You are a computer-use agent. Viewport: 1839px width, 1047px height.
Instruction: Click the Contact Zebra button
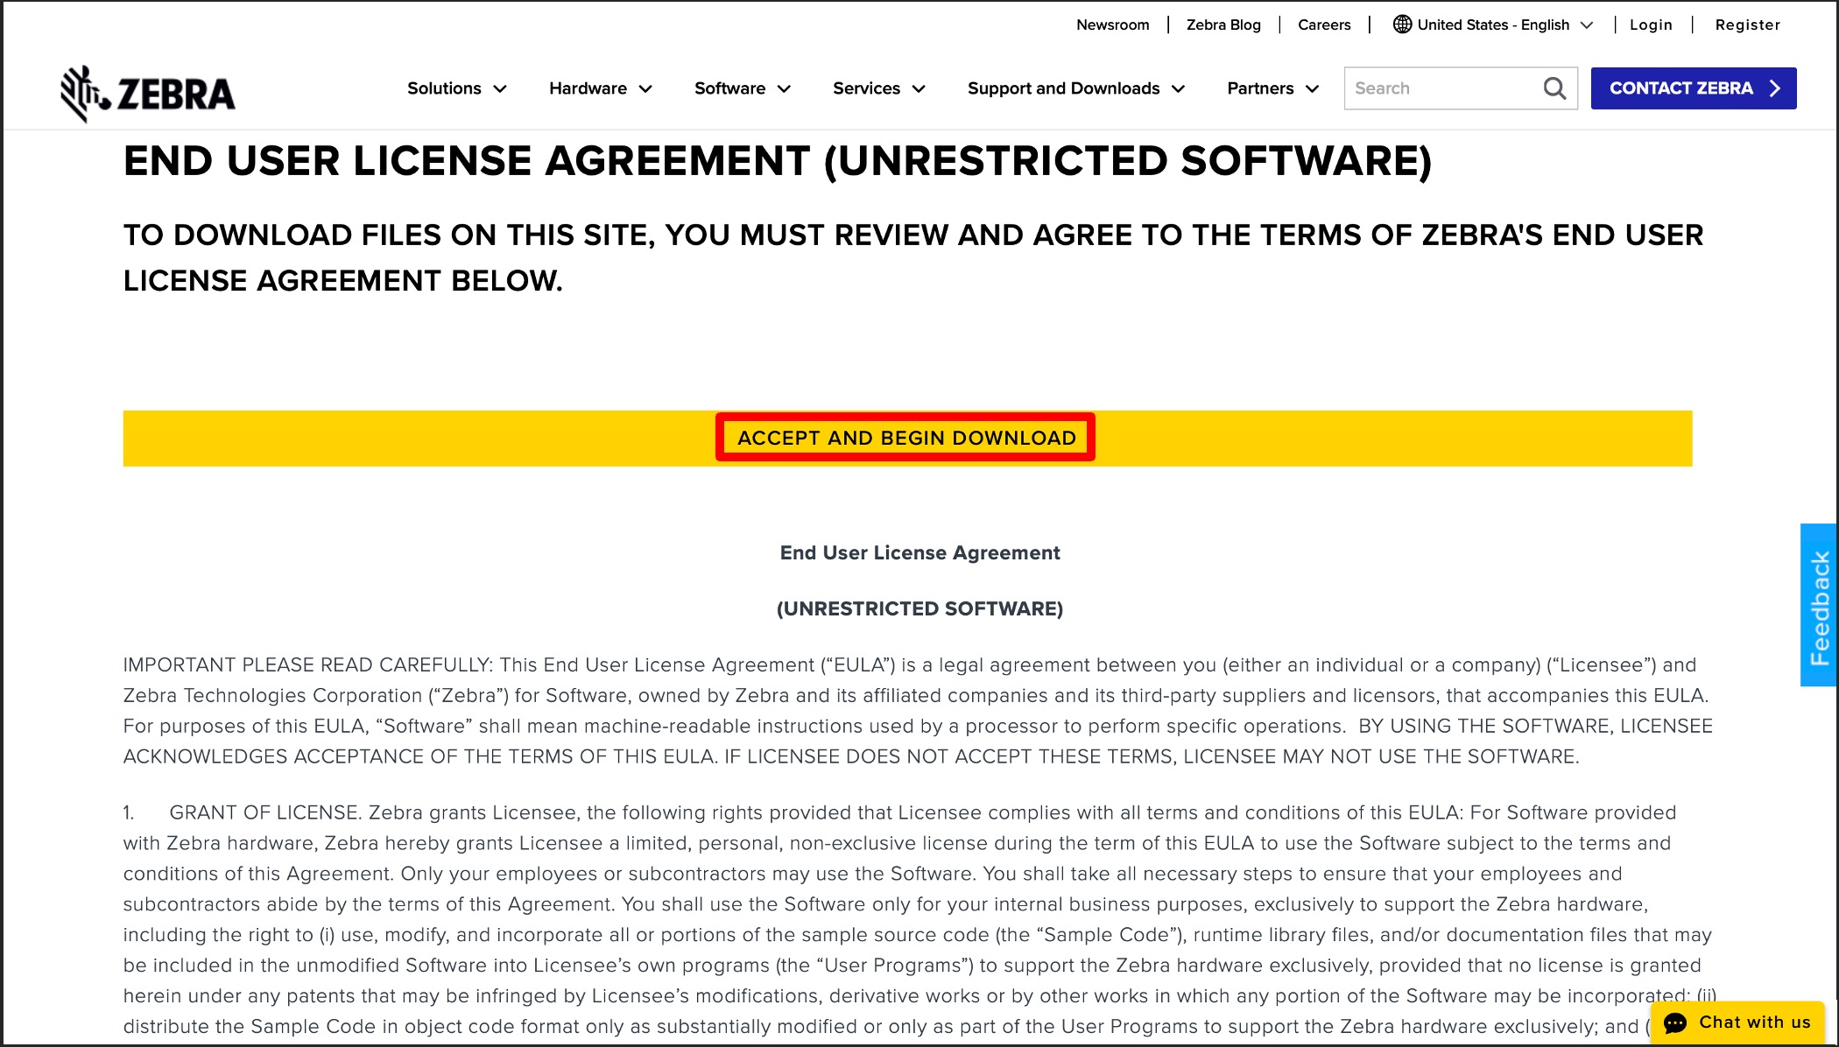coord(1680,88)
